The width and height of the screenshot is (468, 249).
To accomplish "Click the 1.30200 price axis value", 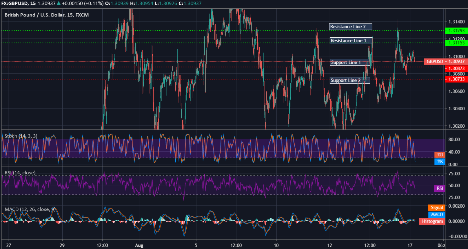I will pos(457,126).
